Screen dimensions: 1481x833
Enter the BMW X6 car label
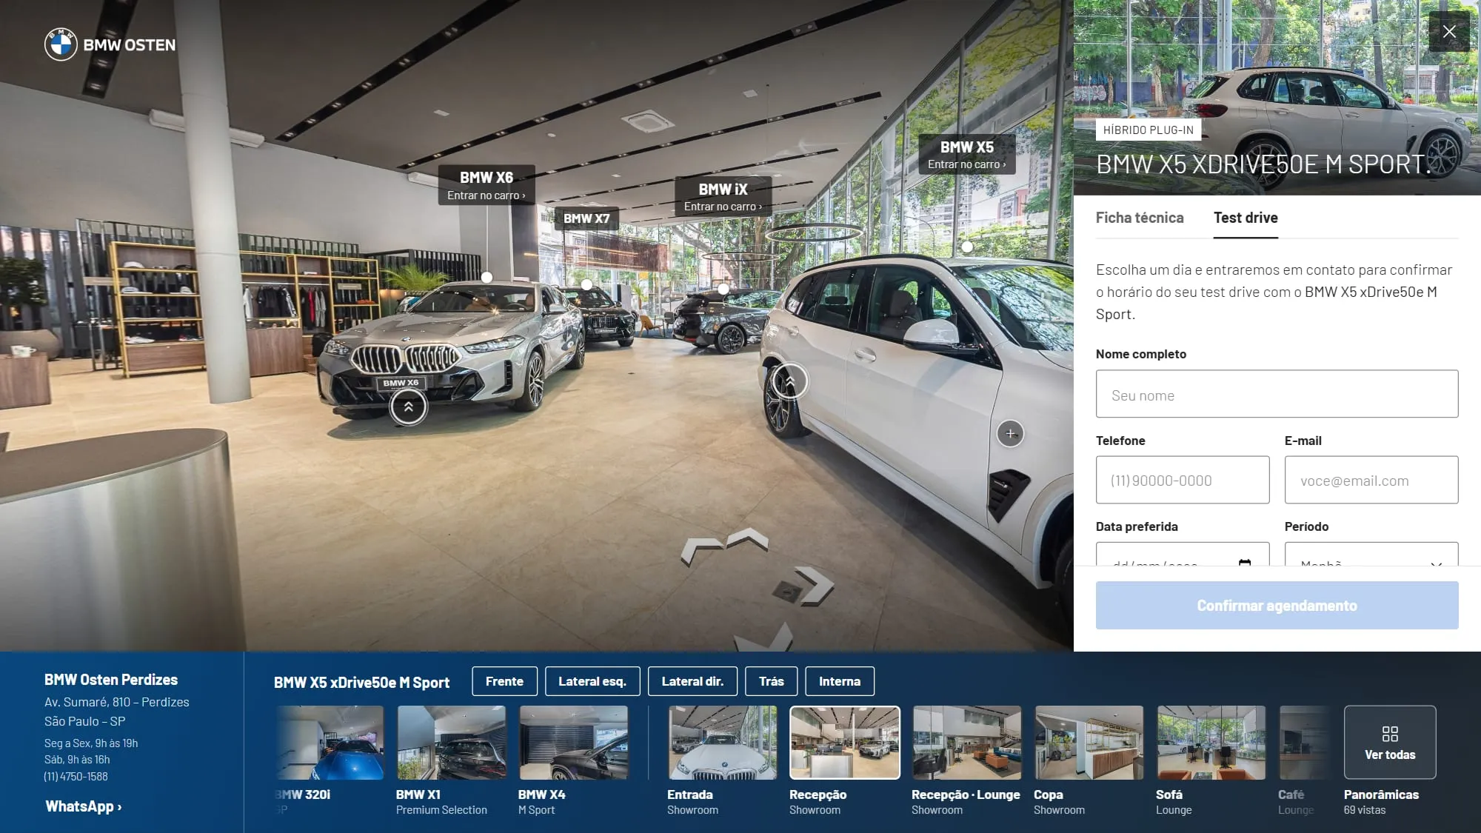click(x=486, y=185)
